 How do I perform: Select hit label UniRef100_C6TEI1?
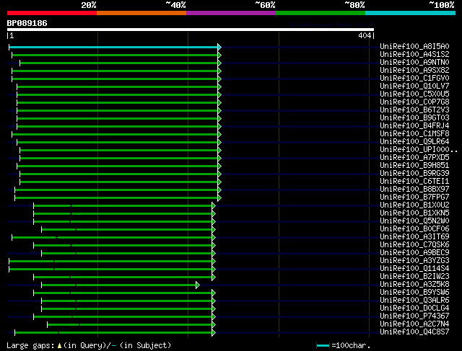click(x=414, y=181)
